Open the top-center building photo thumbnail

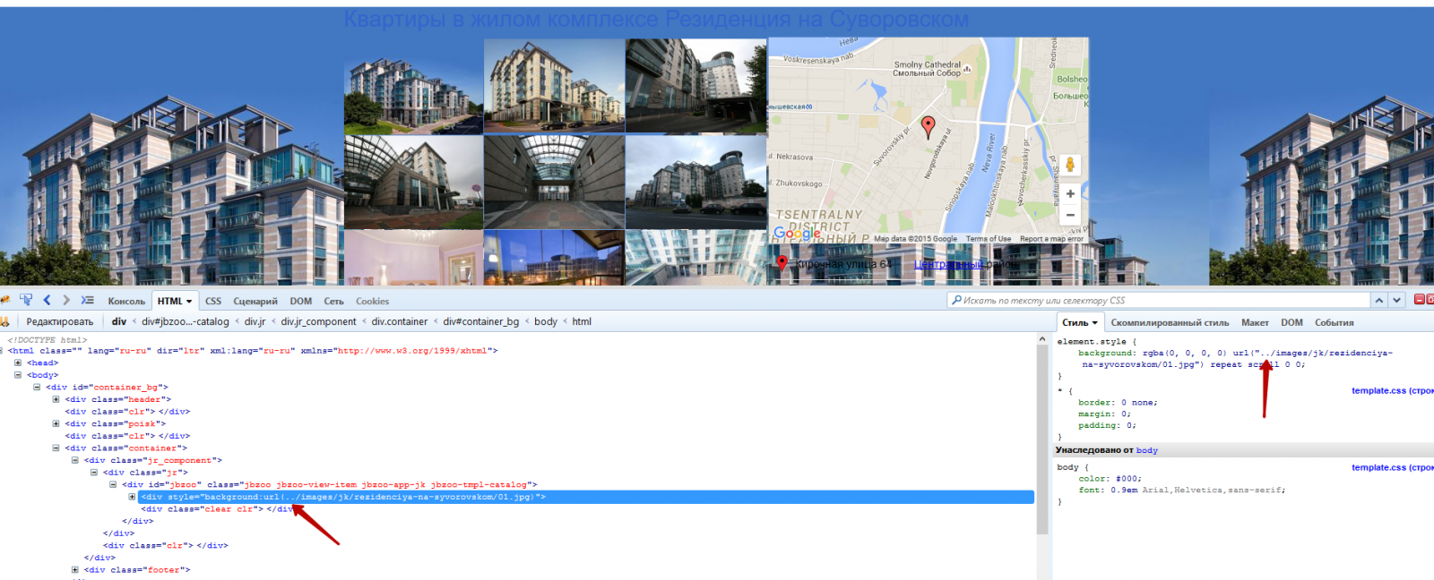554,86
